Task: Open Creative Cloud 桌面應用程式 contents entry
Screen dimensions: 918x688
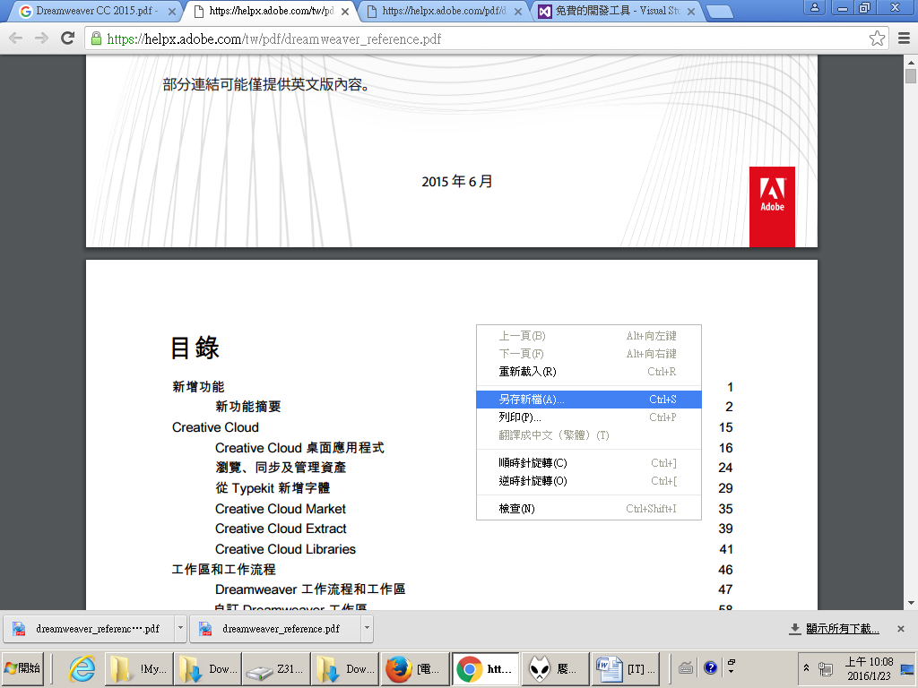Action: point(299,448)
